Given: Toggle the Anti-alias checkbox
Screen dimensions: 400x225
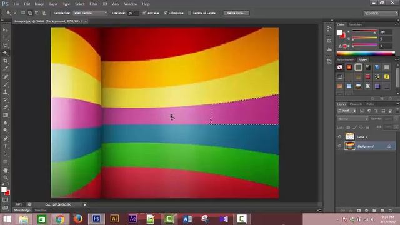Looking at the screenshot, I should tap(144, 12).
